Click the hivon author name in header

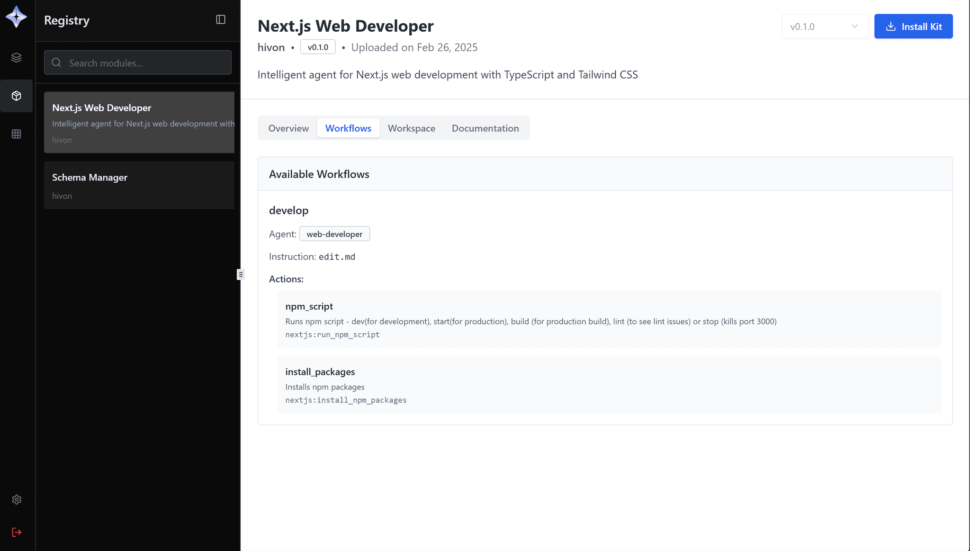pos(271,47)
